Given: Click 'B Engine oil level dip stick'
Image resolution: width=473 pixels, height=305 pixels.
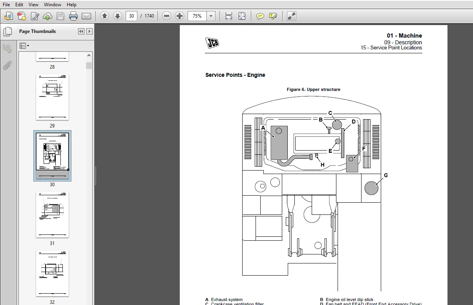Looking at the screenshot, I should click(347, 300).
